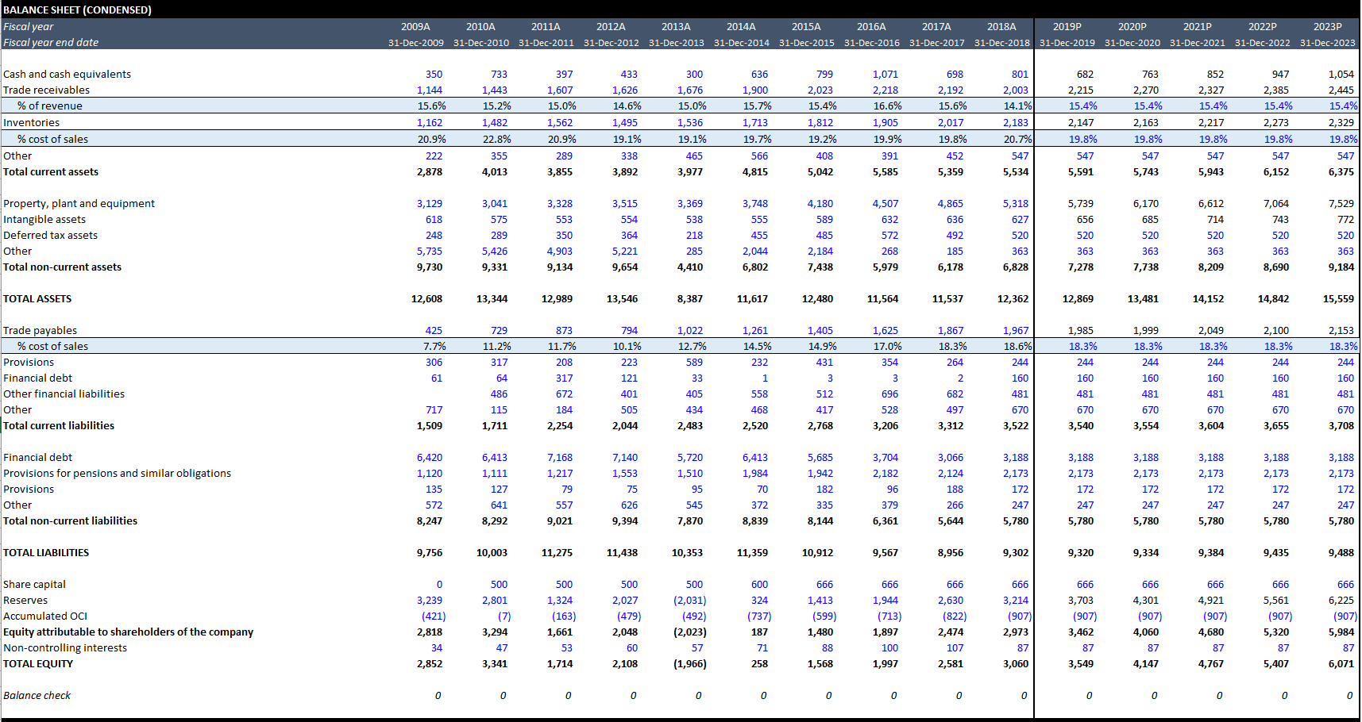Select 2014A pension provisions 1,984
This screenshot has width=1362, height=722.
click(x=755, y=474)
